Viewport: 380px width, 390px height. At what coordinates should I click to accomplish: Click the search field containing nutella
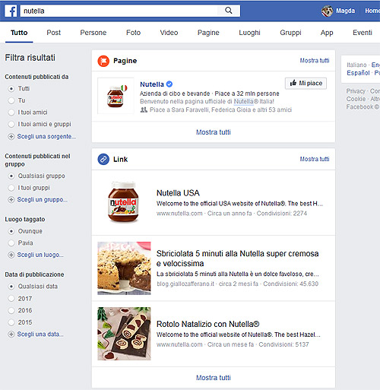119,11
